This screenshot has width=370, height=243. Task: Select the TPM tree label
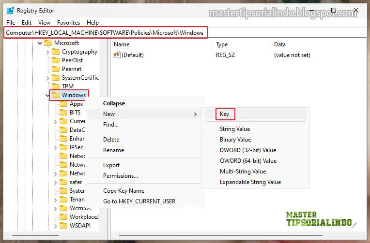(68, 86)
